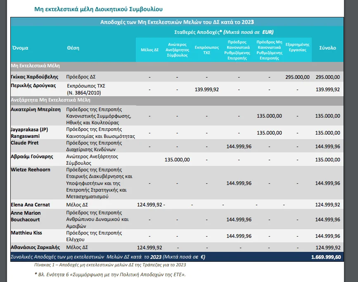Click the 'Όνομα' column header
The image size is (358, 282).
20,48
